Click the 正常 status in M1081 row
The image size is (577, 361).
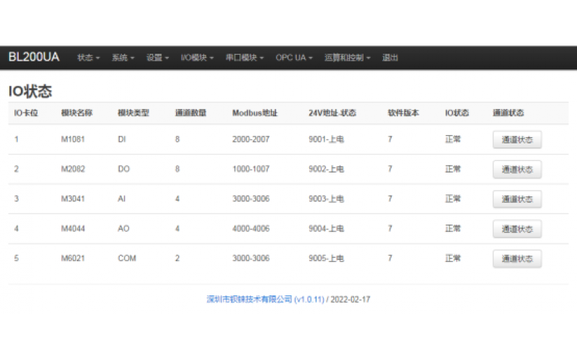click(453, 139)
